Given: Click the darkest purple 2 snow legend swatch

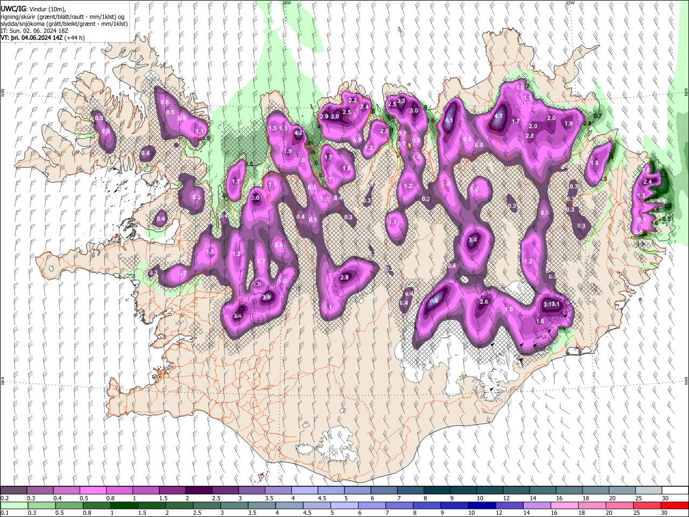Looking at the screenshot, I should click(x=198, y=490).
